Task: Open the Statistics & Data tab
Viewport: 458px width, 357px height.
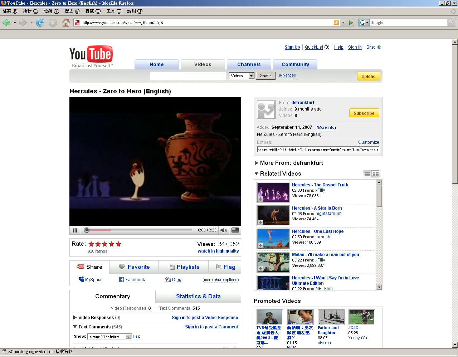Action: 198,296
